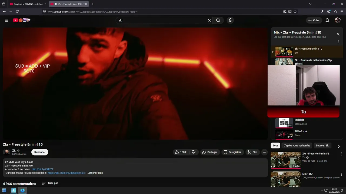Viewport: 346px width, 194px height.
Task: Open the browser profile account icon
Action: click(329, 12)
